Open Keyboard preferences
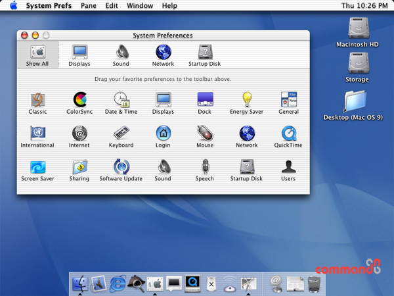 click(x=121, y=137)
